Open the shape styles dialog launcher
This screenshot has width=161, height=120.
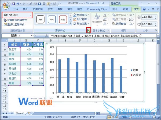click(88, 30)
